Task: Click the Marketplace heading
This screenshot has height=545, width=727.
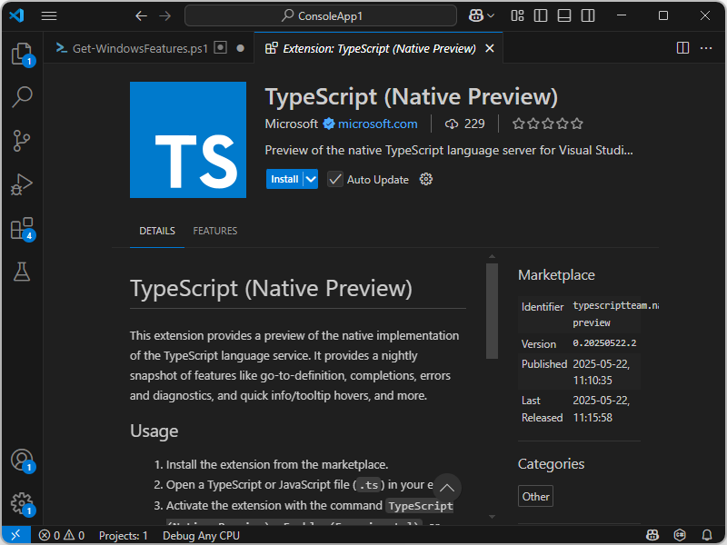Action: tap(556, 275)
